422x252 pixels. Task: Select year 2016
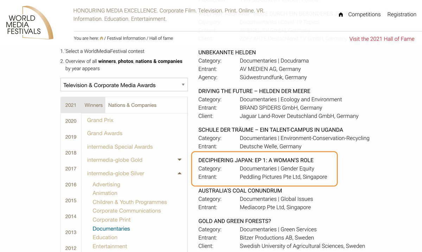71,184
